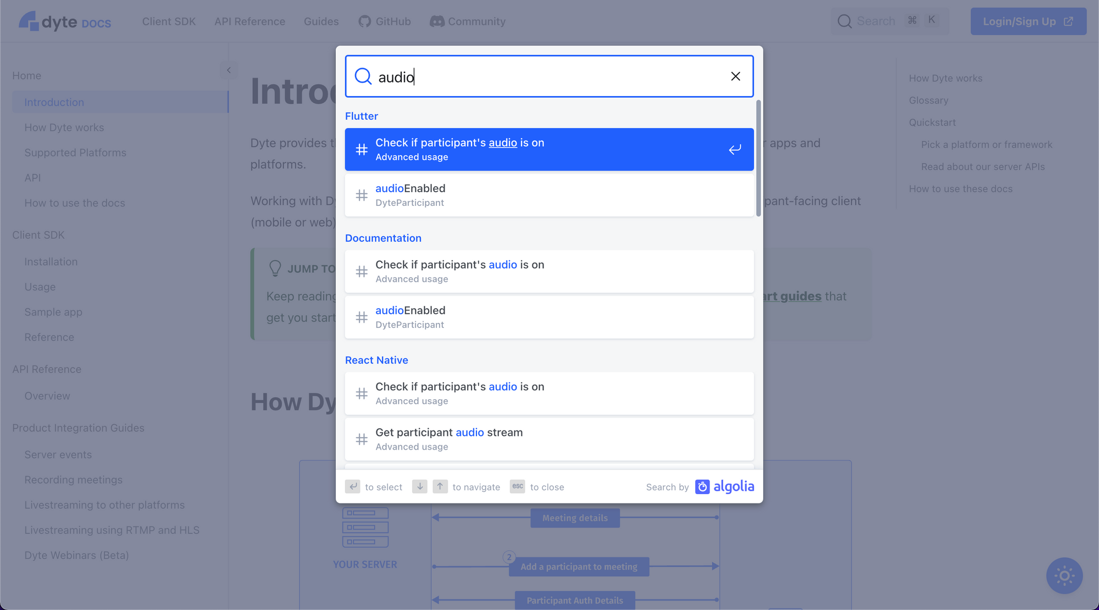Open 'How to use the docs' sidebar item

click(75, 203)
